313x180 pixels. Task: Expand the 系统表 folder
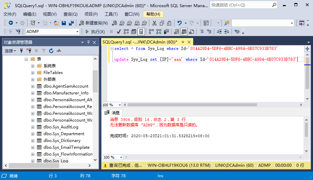(33, 66)
